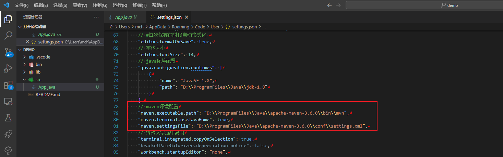This screenshot has height=157, width=503.
Task: Open the Explorer view in activity bar
Action: coord(8,19)
